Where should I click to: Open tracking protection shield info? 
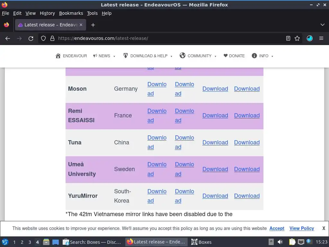43,39
